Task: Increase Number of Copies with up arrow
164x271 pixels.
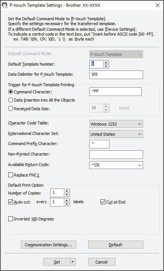Action: click(x=67, y=191)
